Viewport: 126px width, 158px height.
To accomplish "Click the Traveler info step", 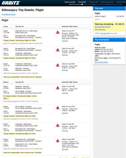I will click(93, 2).
